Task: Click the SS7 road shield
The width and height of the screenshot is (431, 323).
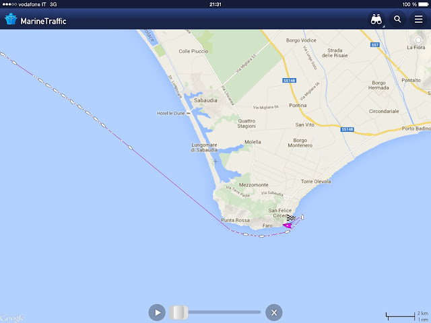Action: coord(375,45)
